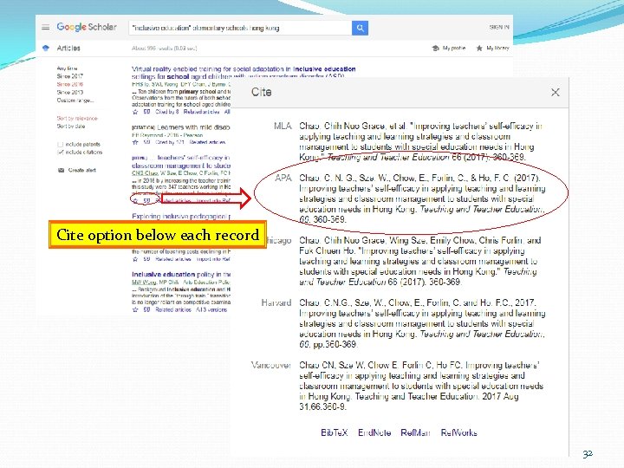Image resolution: width=624 pixels, height=468 pixels.
Task: Click the cite quote icon under self-efficacy result
Action: click(146, 200)
